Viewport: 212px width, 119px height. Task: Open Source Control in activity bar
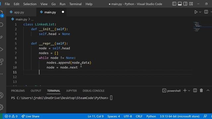pos(1,37)
